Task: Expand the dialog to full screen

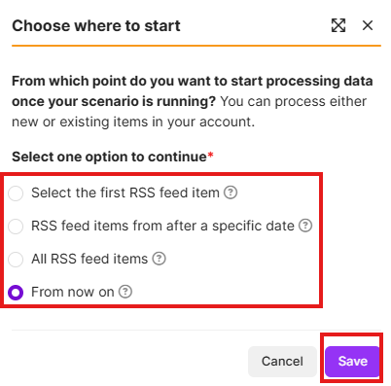Action: [x=338, y=25]
